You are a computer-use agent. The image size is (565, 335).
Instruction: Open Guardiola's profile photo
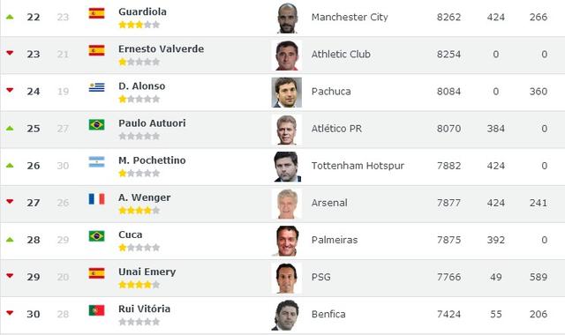(x=287, y=18)
